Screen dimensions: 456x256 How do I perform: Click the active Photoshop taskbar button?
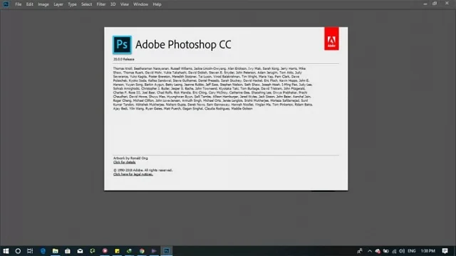click(167, 251)
